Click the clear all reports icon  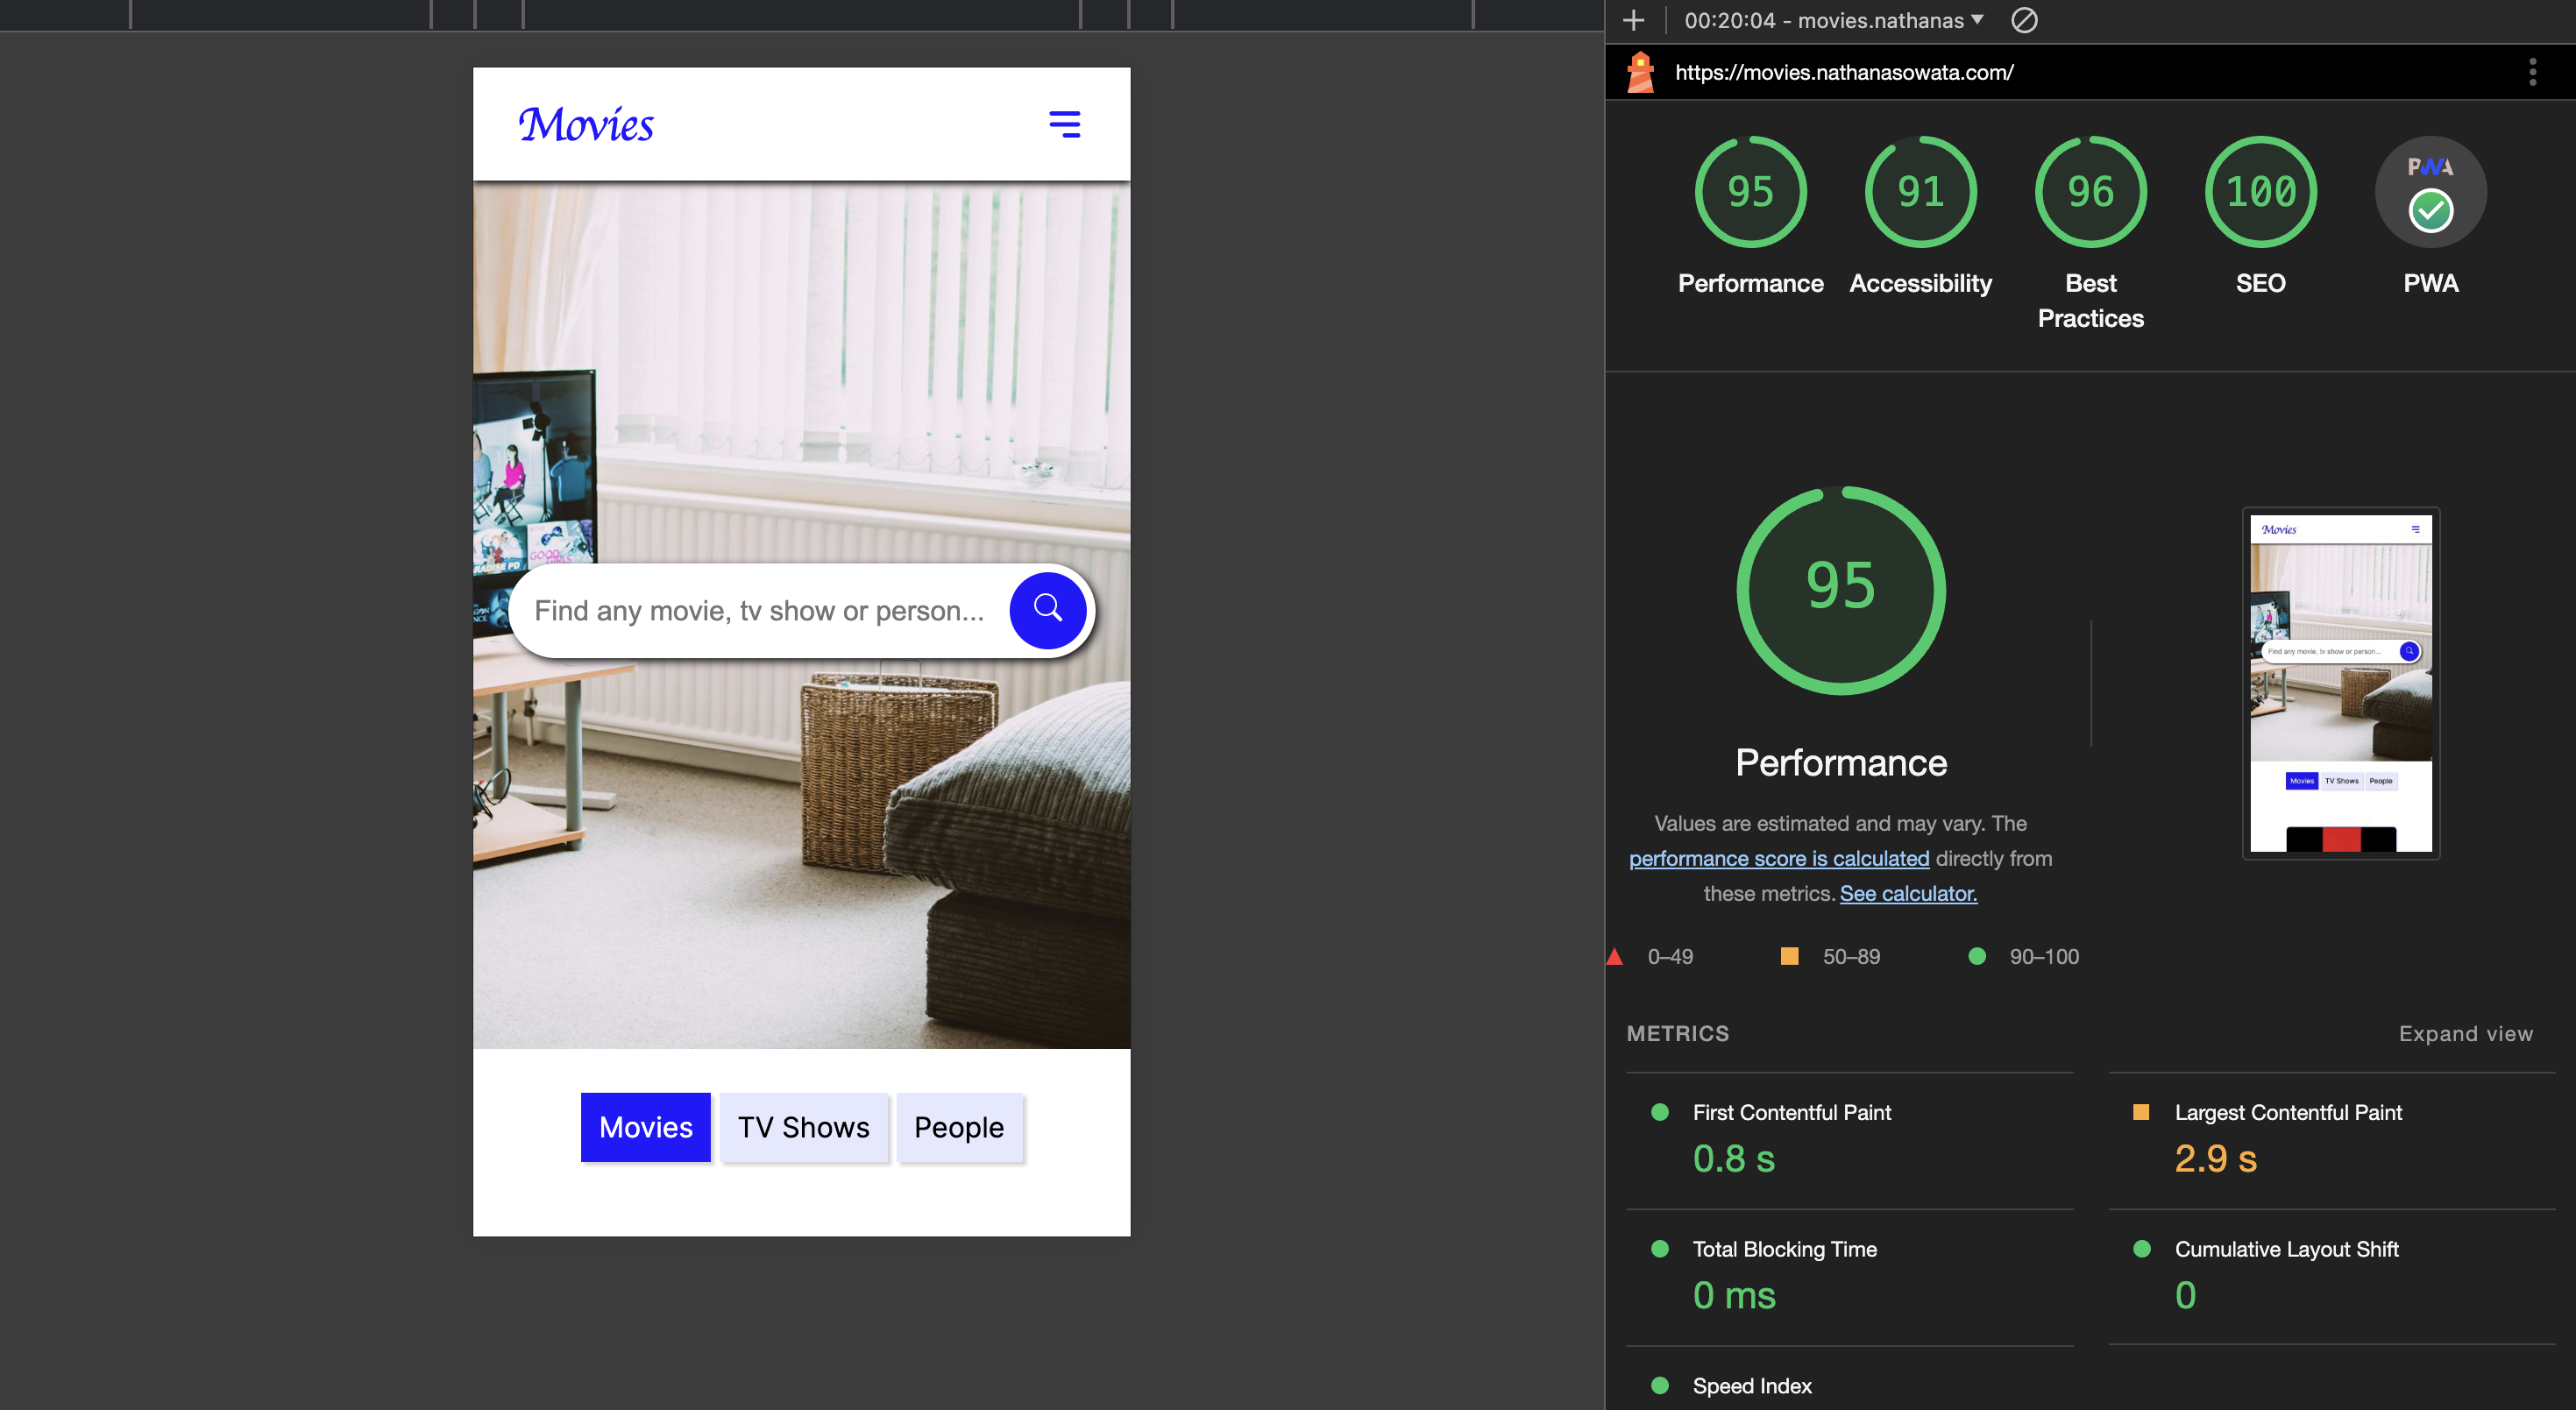pyautogui.click(x=2024, y=20)
